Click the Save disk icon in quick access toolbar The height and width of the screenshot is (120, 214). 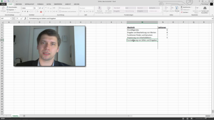pos(5,1)
